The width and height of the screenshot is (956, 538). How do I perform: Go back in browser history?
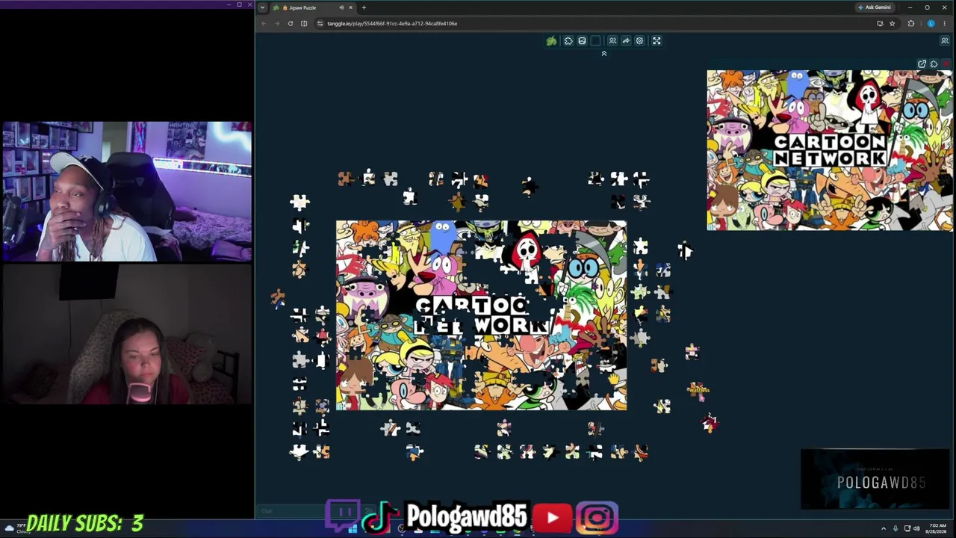264,23
